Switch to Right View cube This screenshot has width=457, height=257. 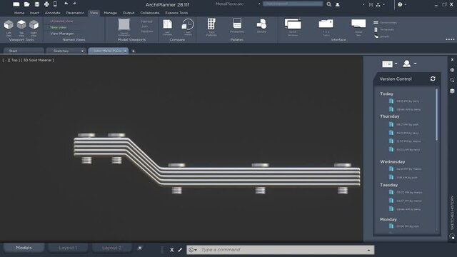click(x=34, y=25)
